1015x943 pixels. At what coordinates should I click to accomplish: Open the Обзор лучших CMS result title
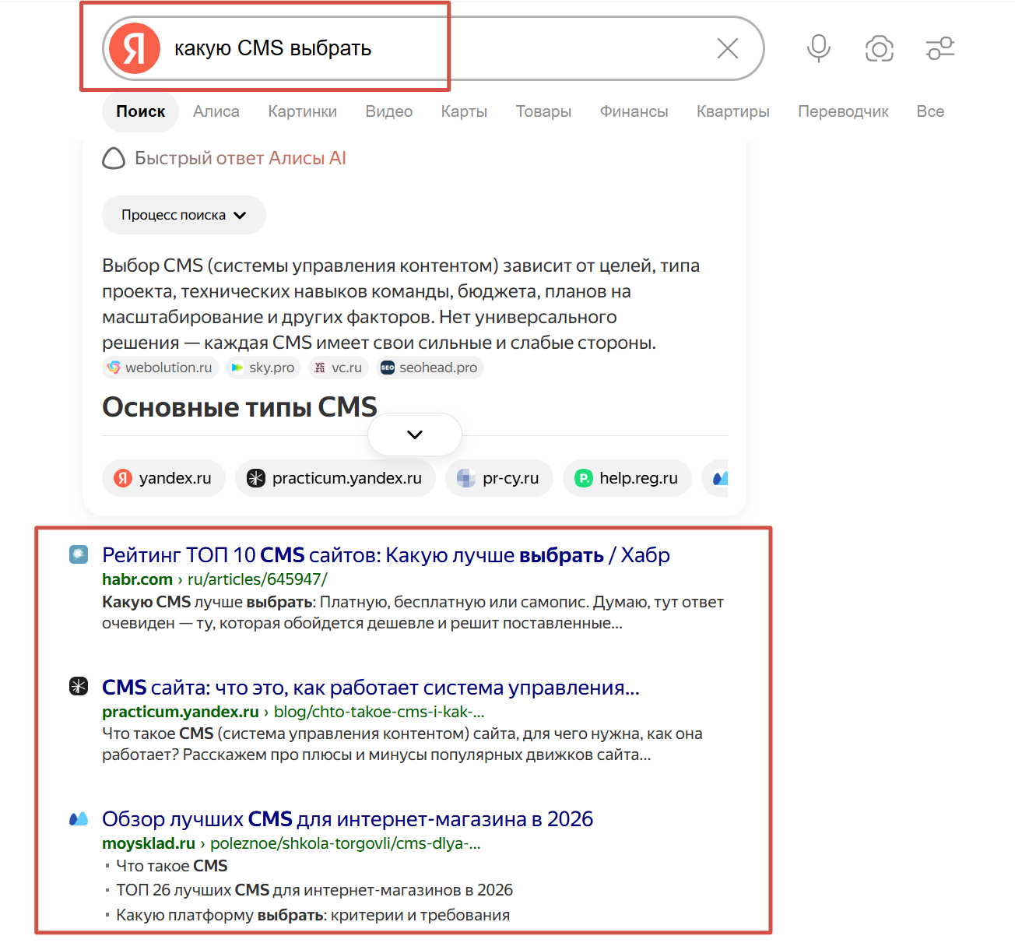[x=347, y=819]
